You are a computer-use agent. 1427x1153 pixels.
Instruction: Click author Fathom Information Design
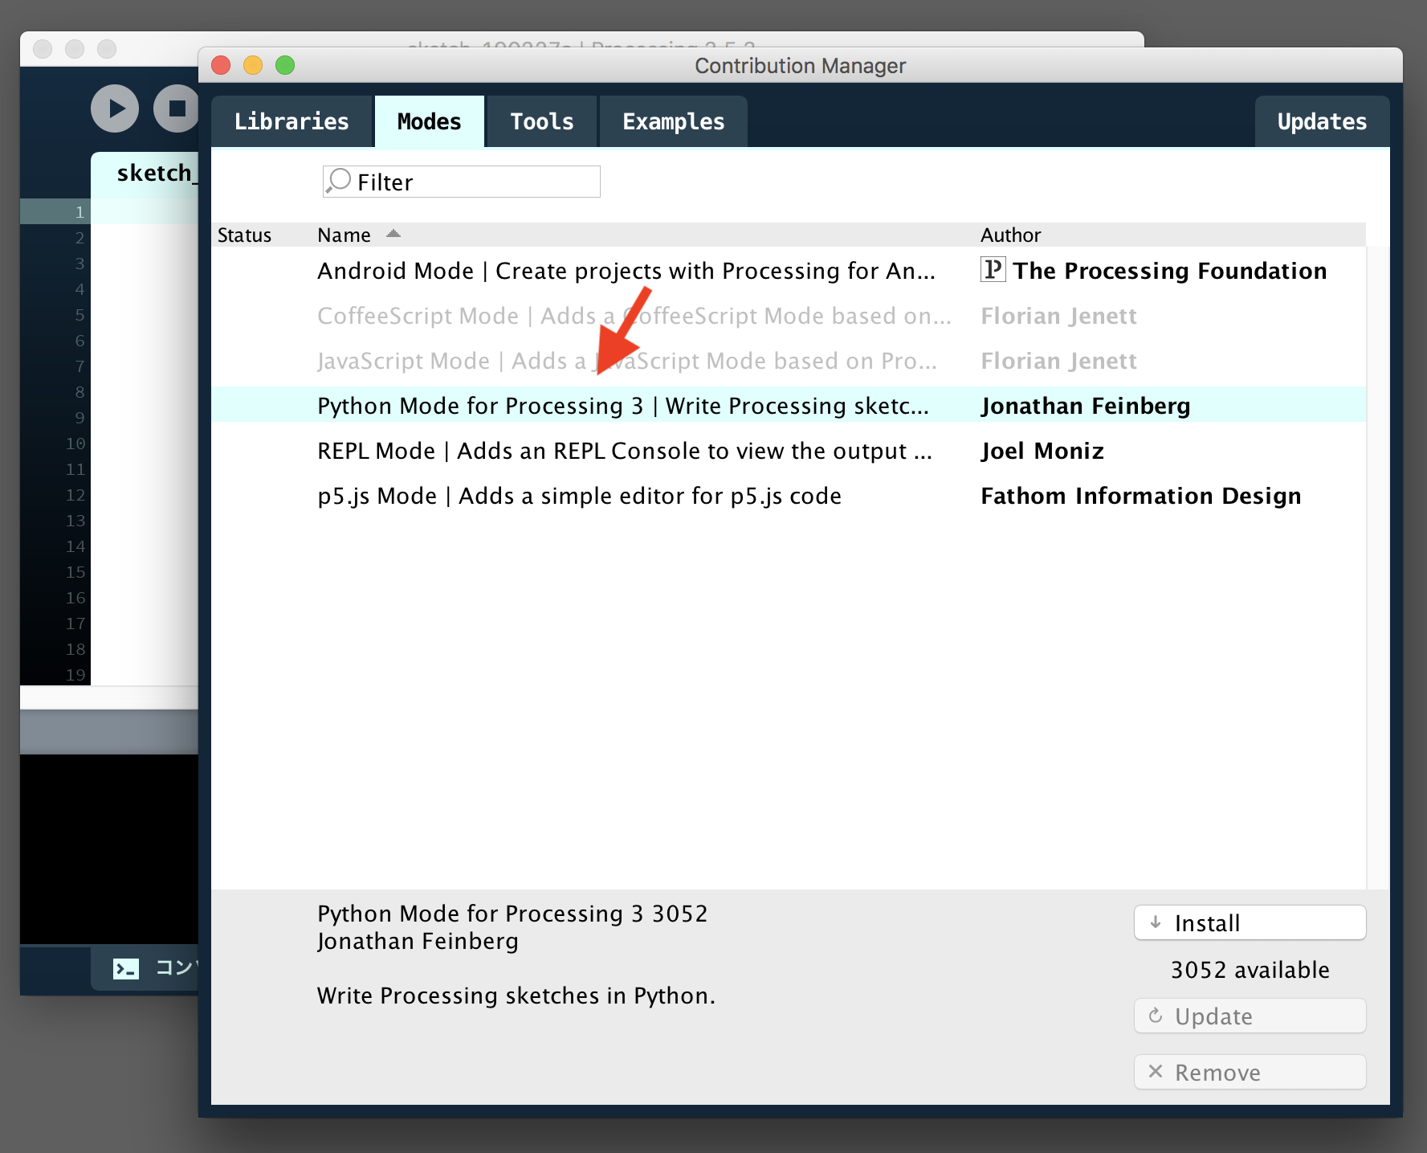click(x=1140, y=496)
